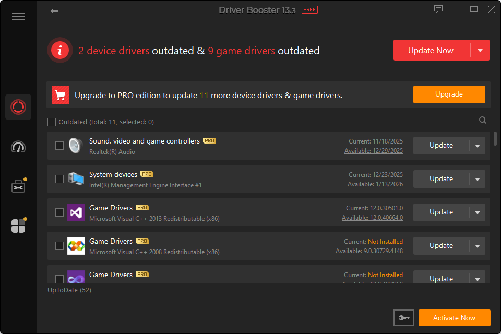Click 'Current: 12/23/2025' text
The width and height of the screenshot is (501, 334).
pos(375,175)
